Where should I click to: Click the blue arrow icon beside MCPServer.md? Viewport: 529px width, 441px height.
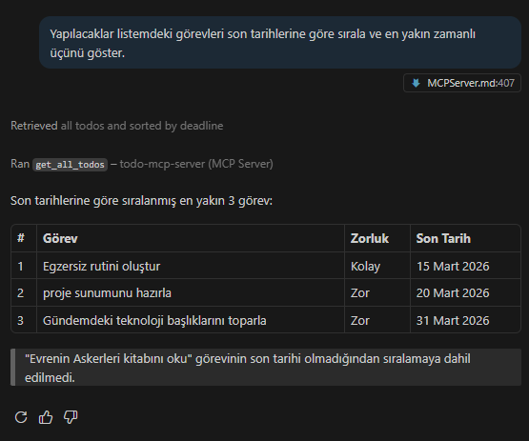coord(416,83)
